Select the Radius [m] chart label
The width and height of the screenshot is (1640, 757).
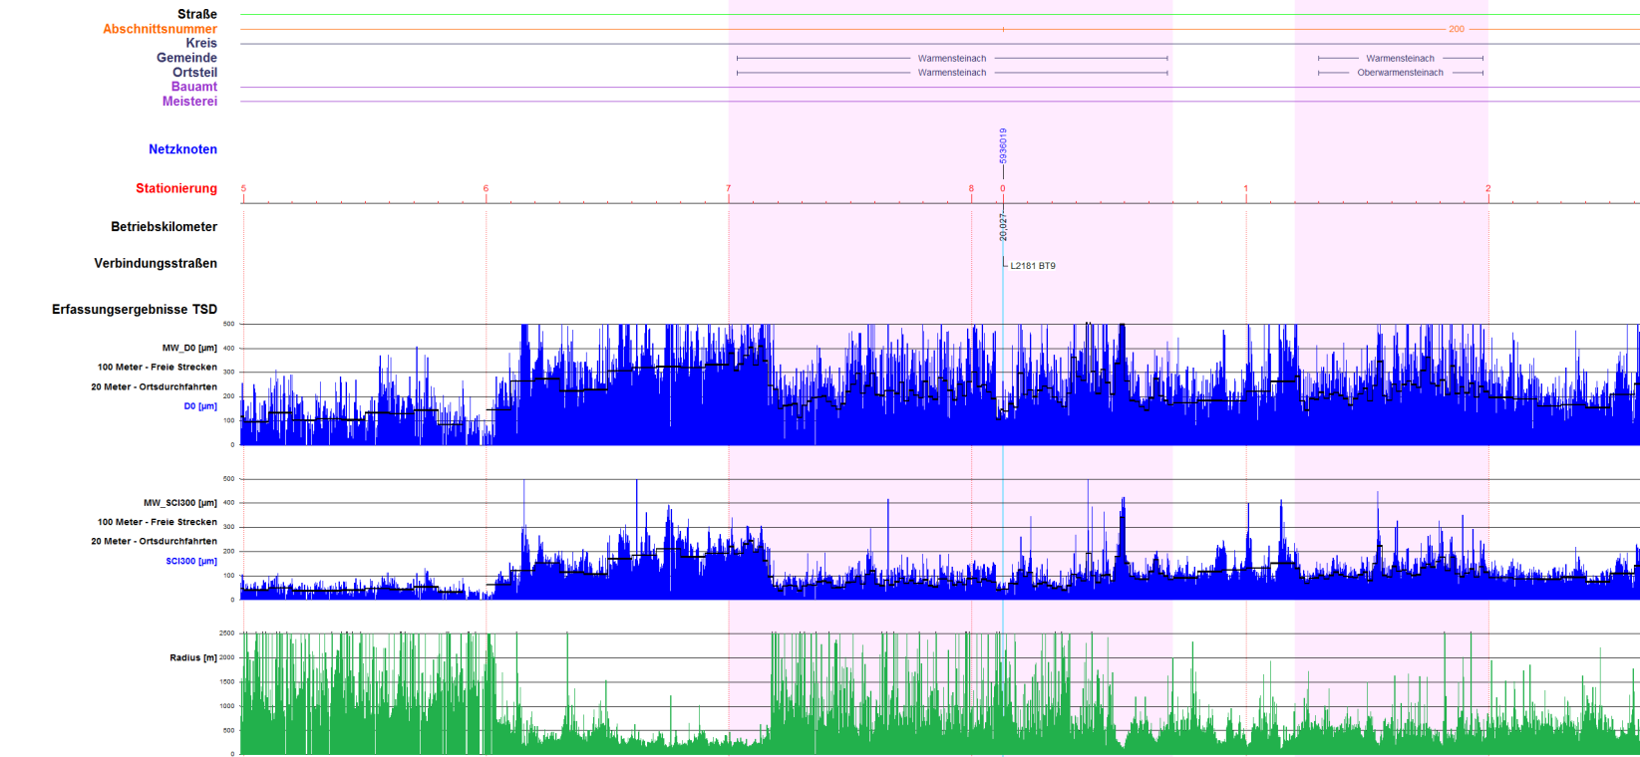[192, 658]
